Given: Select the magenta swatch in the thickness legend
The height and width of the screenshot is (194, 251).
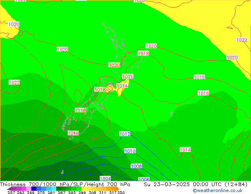Looking at the screenshot, I should [24, 188].
